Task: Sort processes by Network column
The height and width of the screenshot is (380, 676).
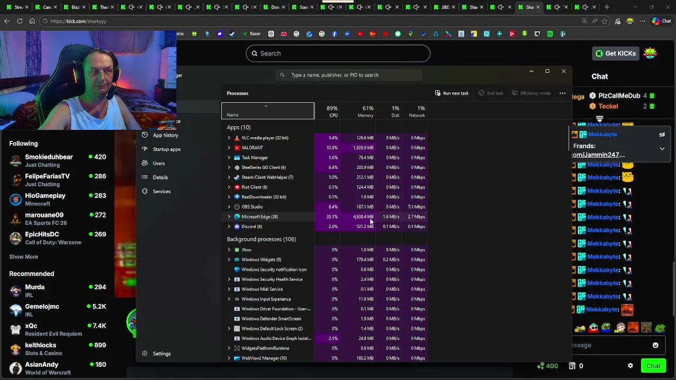Action: (x=415, y=111)
